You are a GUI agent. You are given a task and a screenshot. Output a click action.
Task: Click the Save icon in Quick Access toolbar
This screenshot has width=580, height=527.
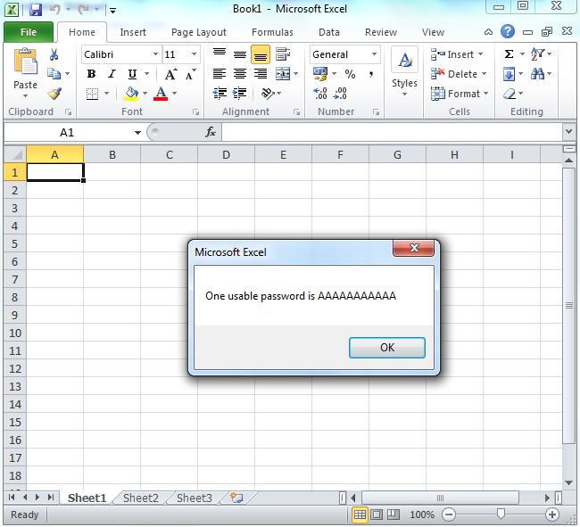(x=36, y=9)
